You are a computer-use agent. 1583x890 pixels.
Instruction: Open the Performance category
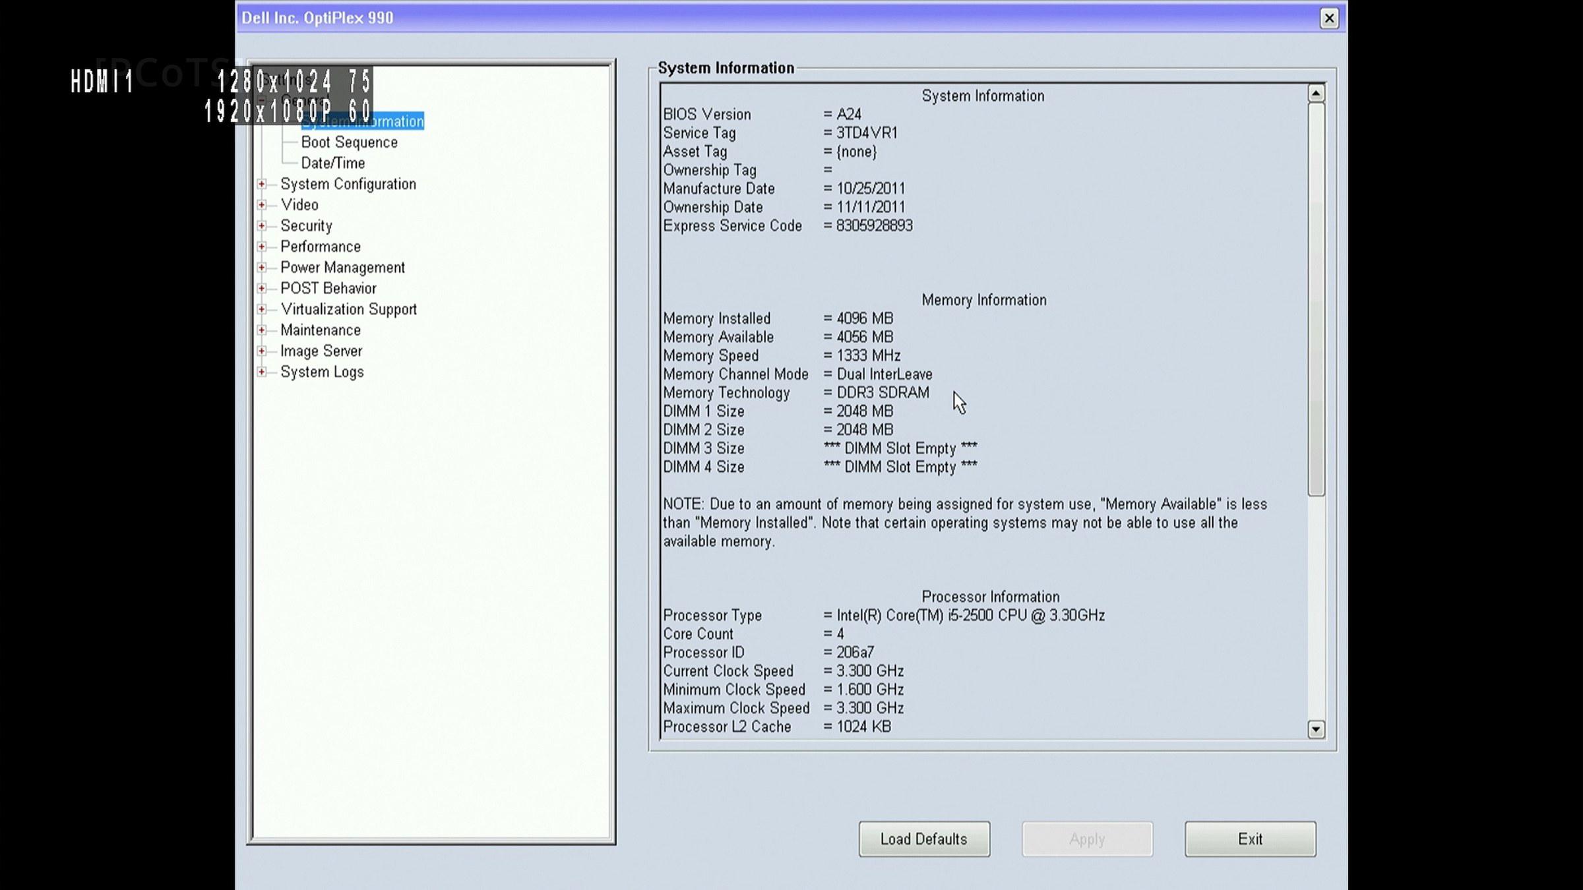click(x=321, y=247)
